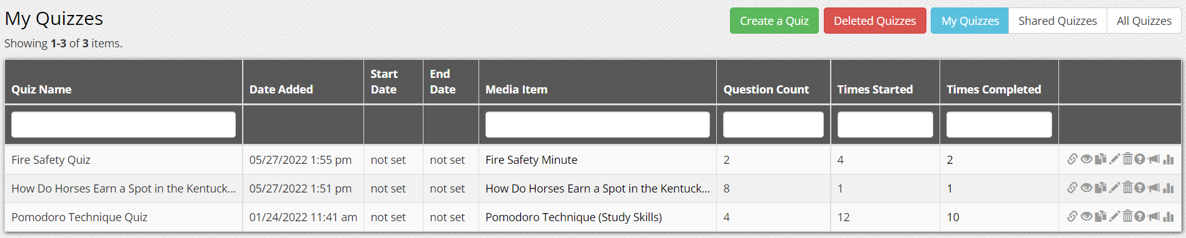Click the Create a Quiz button

[x=774, y=21]
